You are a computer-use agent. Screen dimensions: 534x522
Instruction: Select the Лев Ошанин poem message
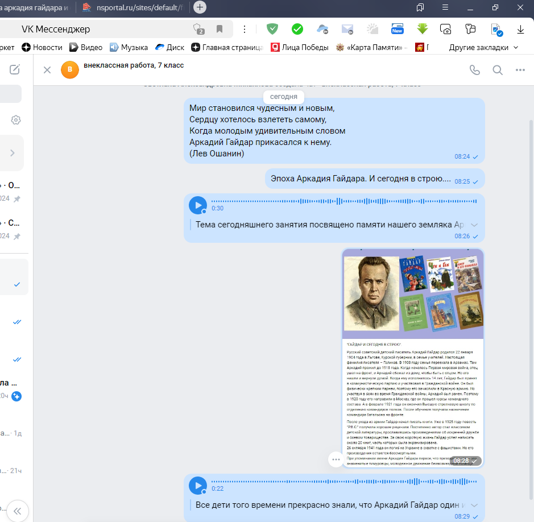pyautogui.click(x=334, y=131)
